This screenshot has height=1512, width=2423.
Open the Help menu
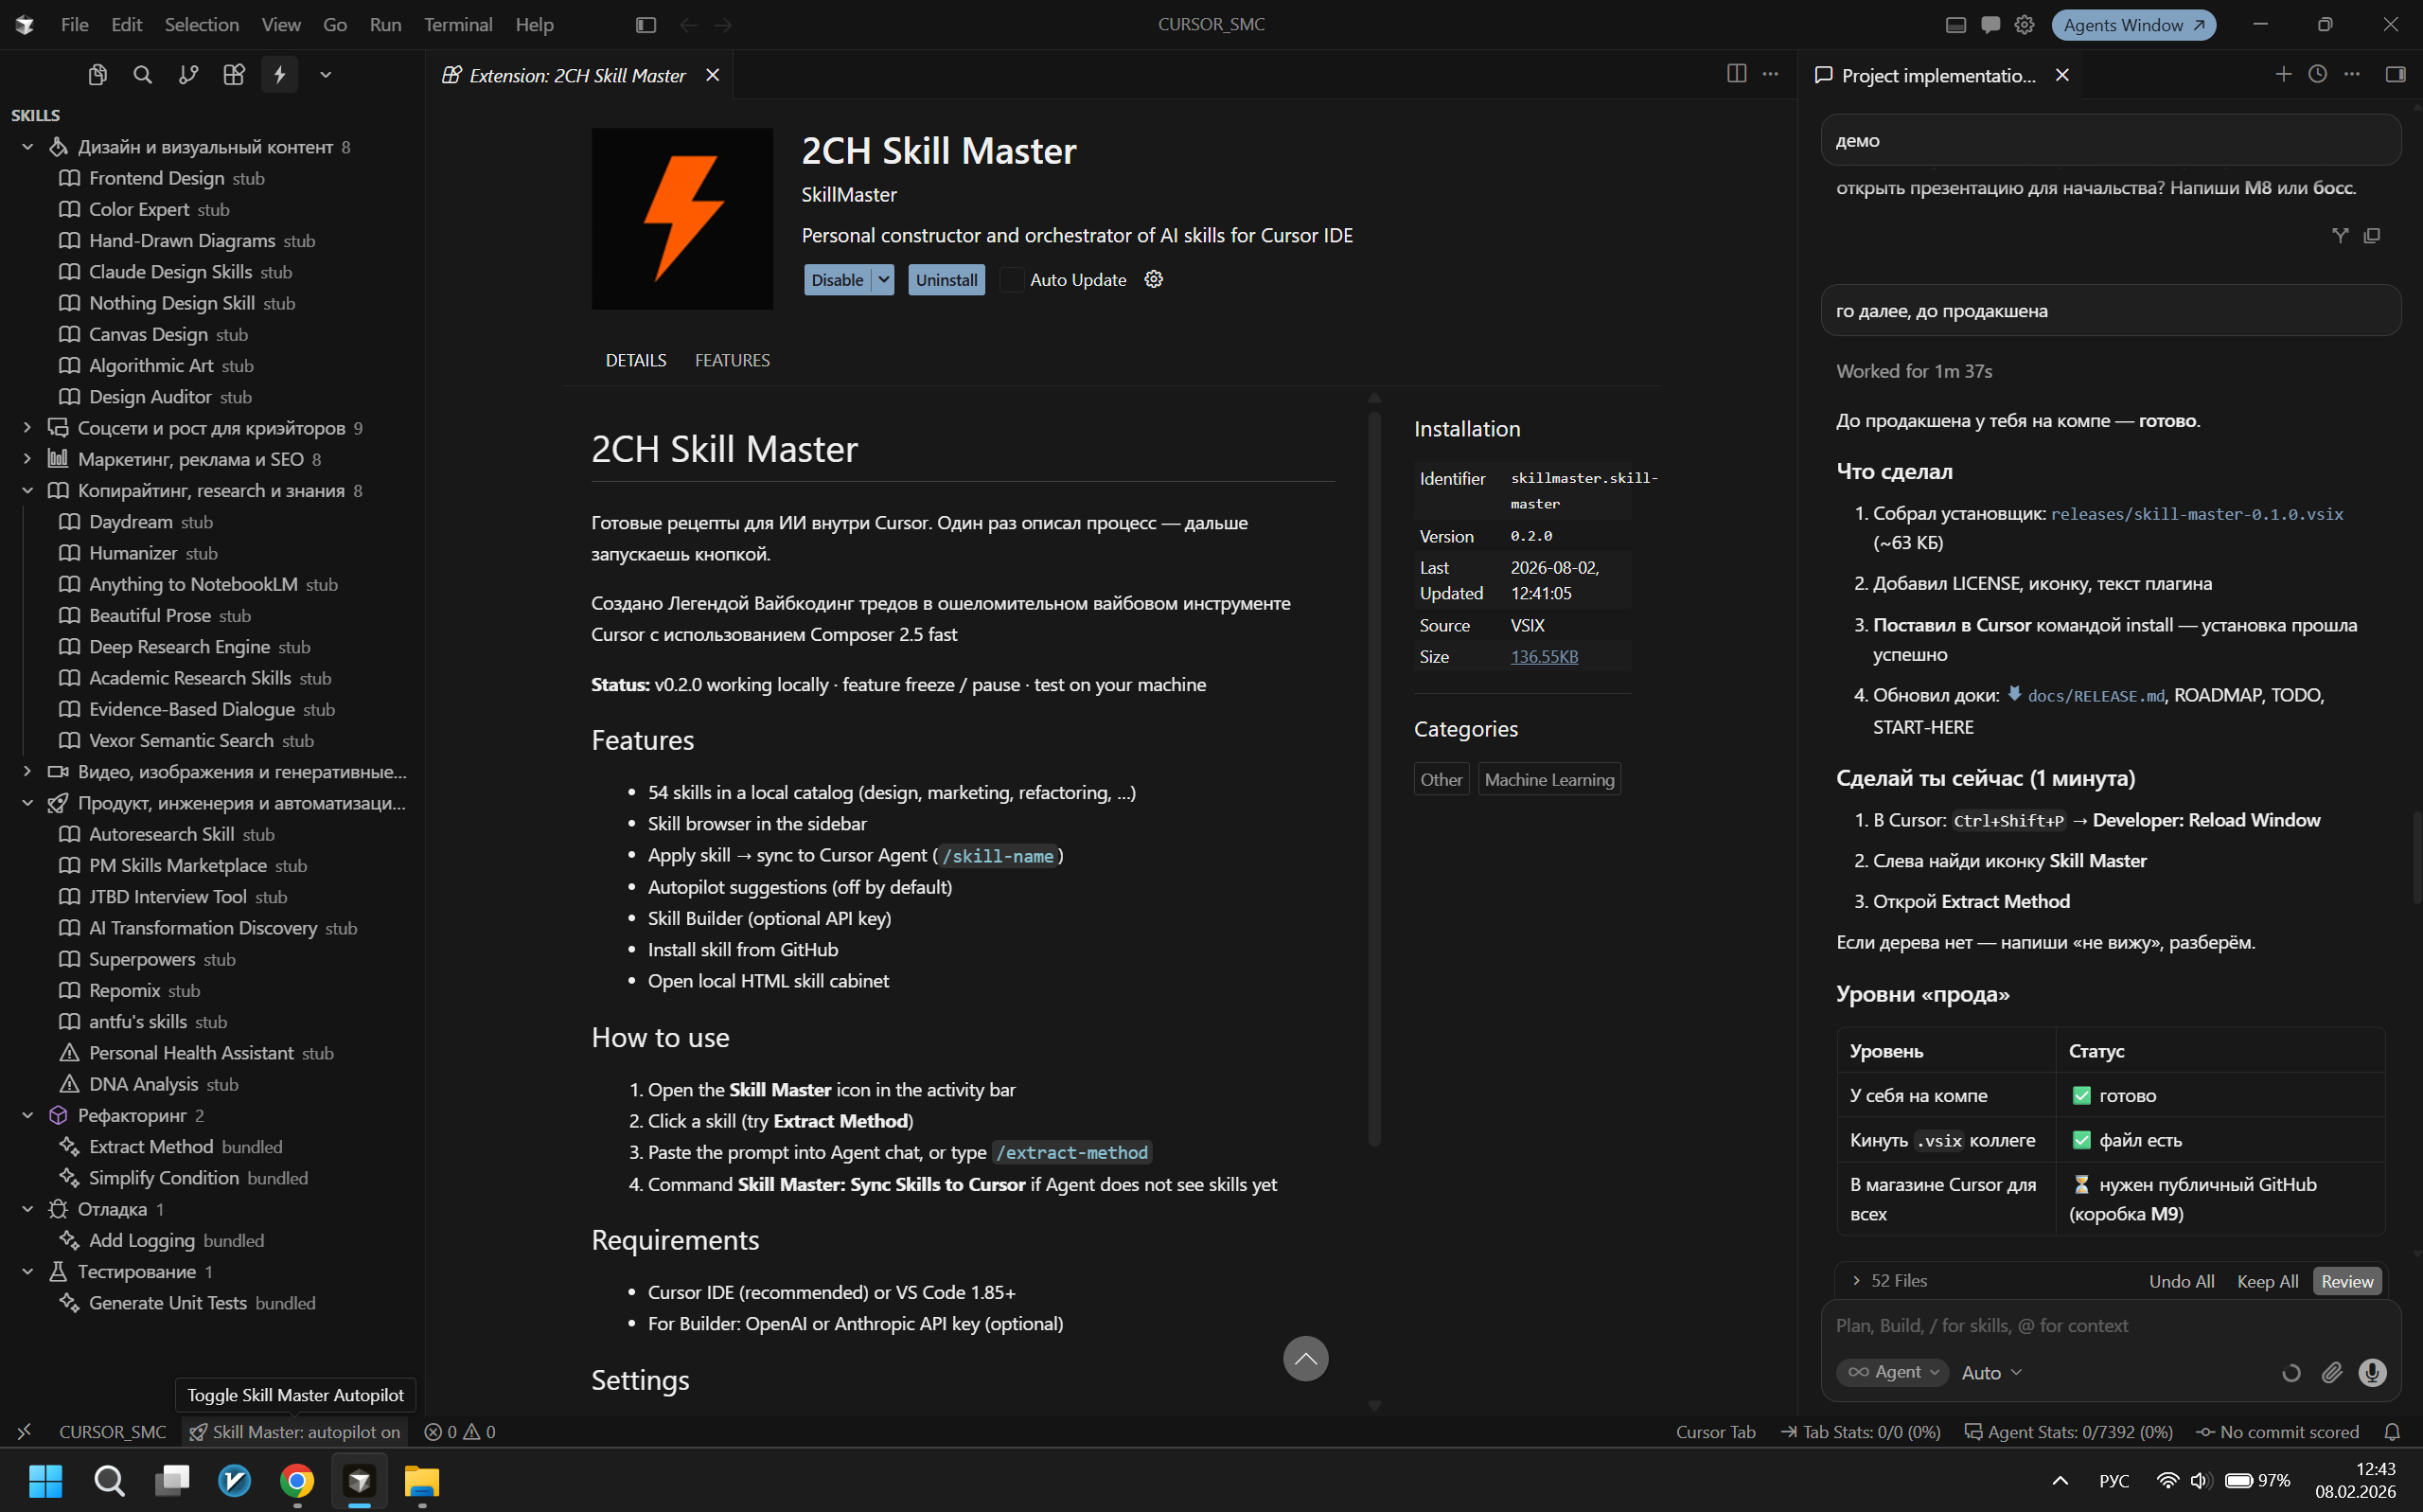[534, 25]
